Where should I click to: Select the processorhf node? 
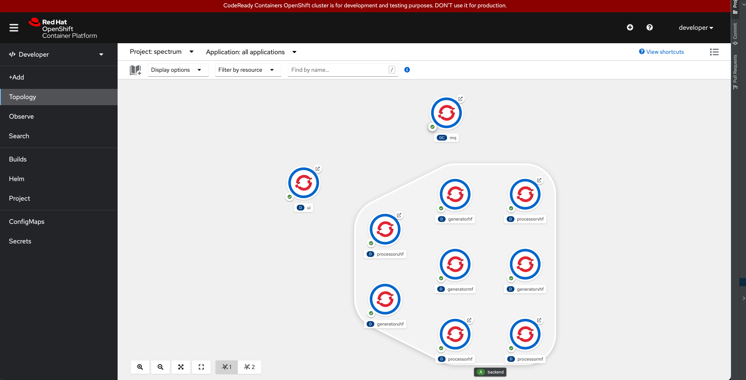pos(455,335)
